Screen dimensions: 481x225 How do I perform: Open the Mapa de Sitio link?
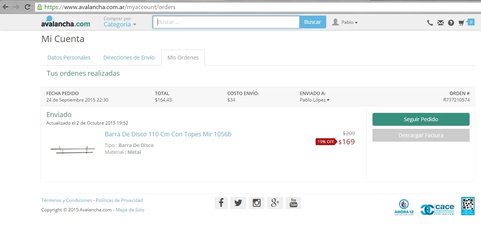[x=130, y=210]
